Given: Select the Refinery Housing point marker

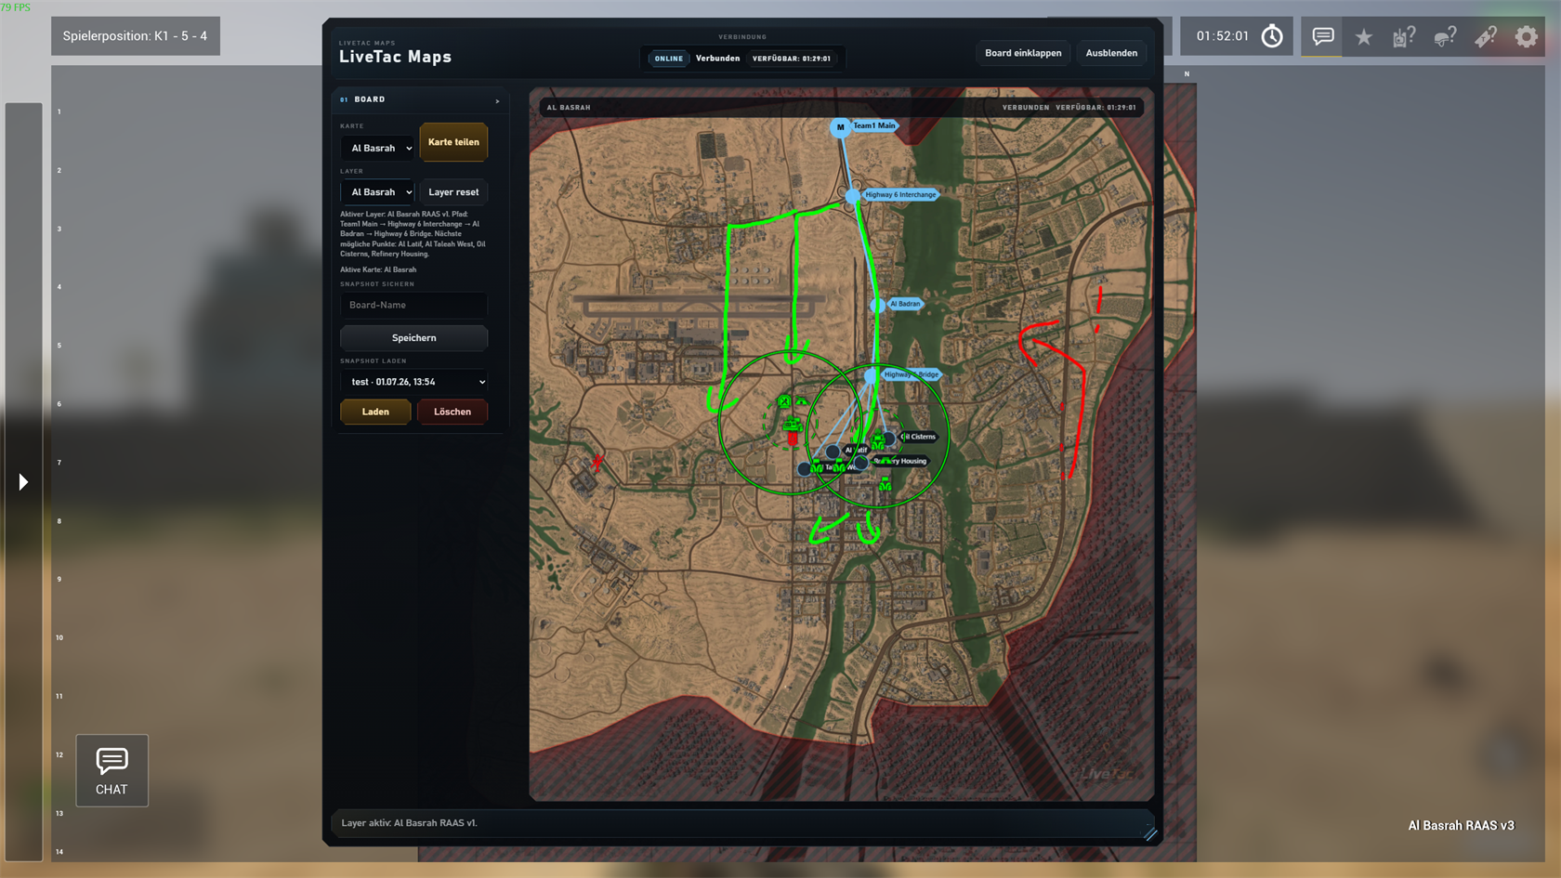Looking at the screenshot, I should click(861, 462).
